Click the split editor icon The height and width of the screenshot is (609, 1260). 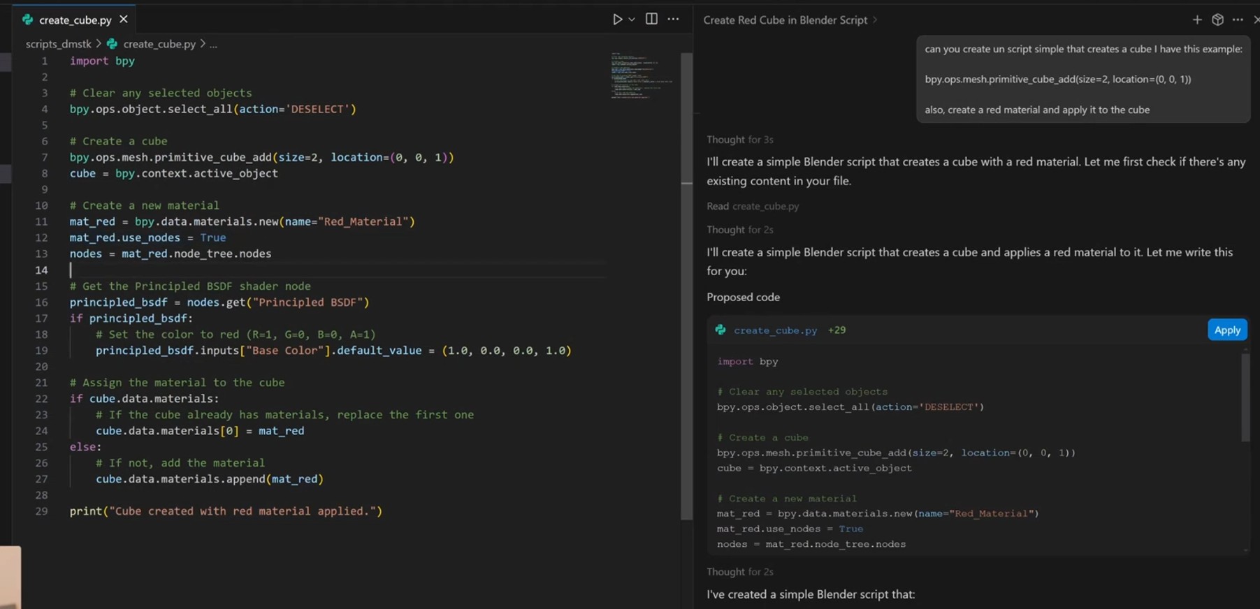(x=651, y=19)
